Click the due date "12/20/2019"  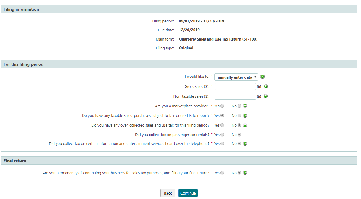189,30
